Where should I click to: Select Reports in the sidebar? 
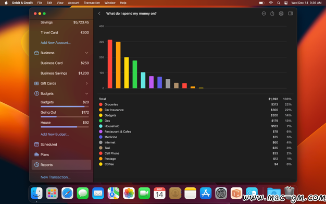(x=61, y=165)
